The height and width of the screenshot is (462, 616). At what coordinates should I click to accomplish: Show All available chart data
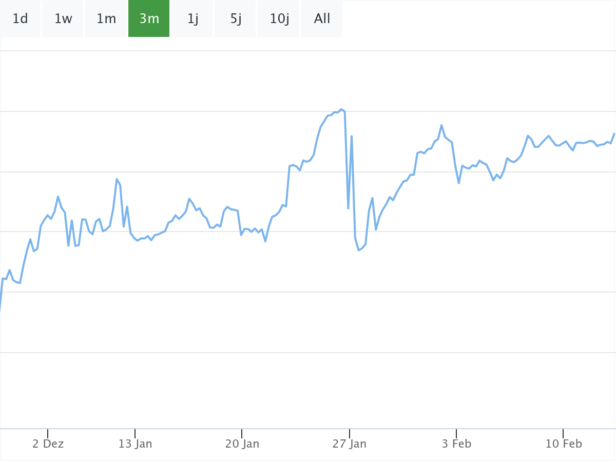pos(322,19)
